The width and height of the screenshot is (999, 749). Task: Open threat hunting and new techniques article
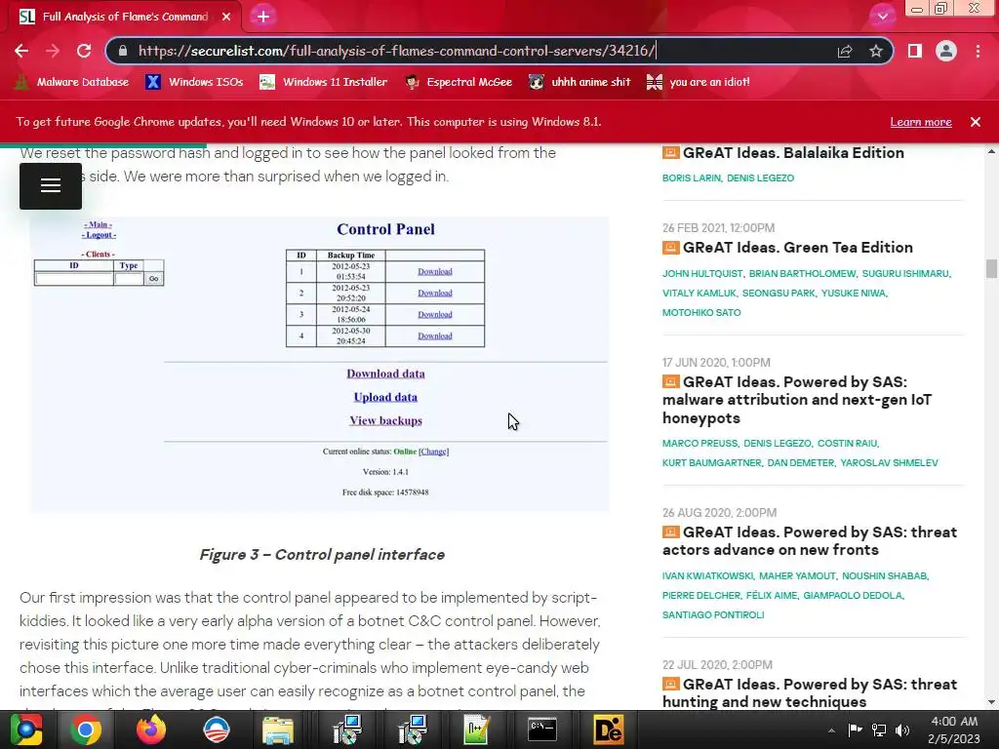[x=810, y=693]
